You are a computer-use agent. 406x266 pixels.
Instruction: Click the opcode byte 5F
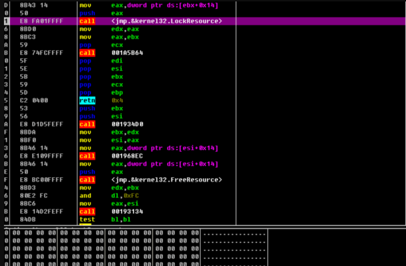pyautogui.click(x=23, y=61)
